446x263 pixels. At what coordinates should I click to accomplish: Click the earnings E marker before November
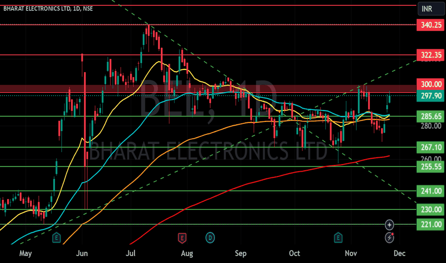tap(338, 237)
